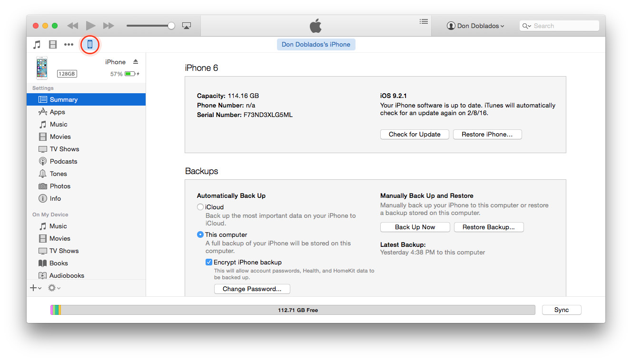This screenshot has width=632, height=361.
Task: Expand the plus add menu in sidebar
Action: coord(35,288)
